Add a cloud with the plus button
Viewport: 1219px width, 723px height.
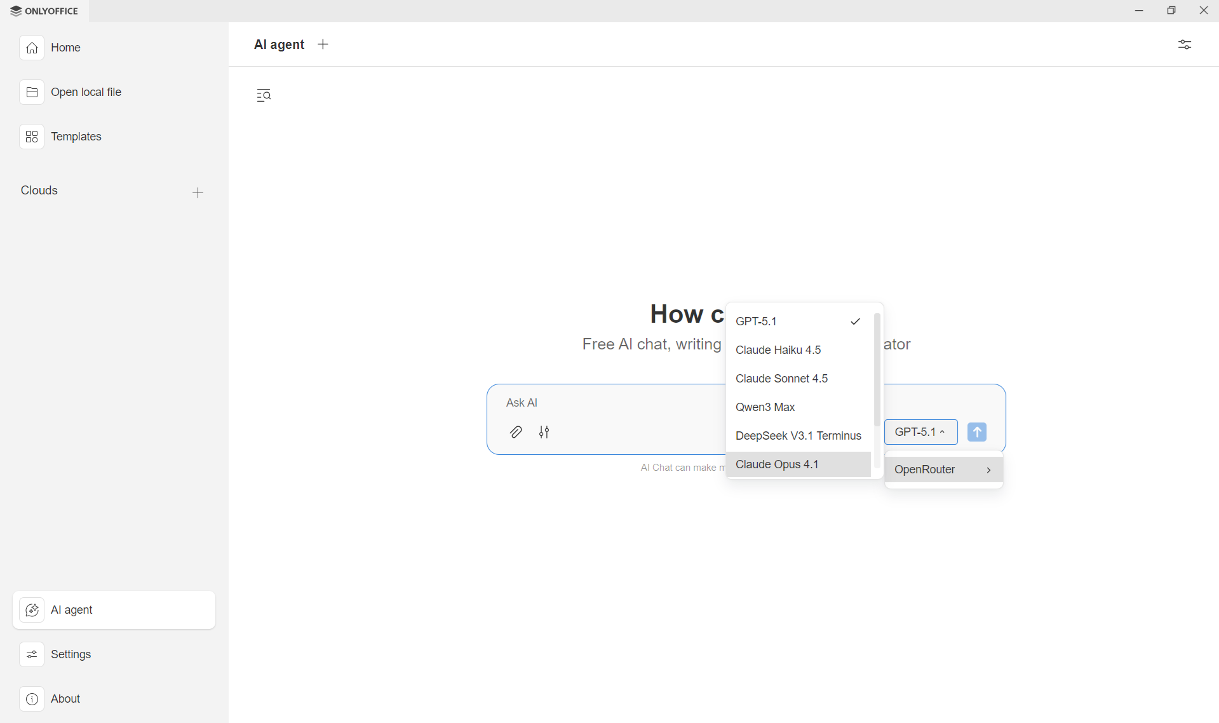coord(198,192)
